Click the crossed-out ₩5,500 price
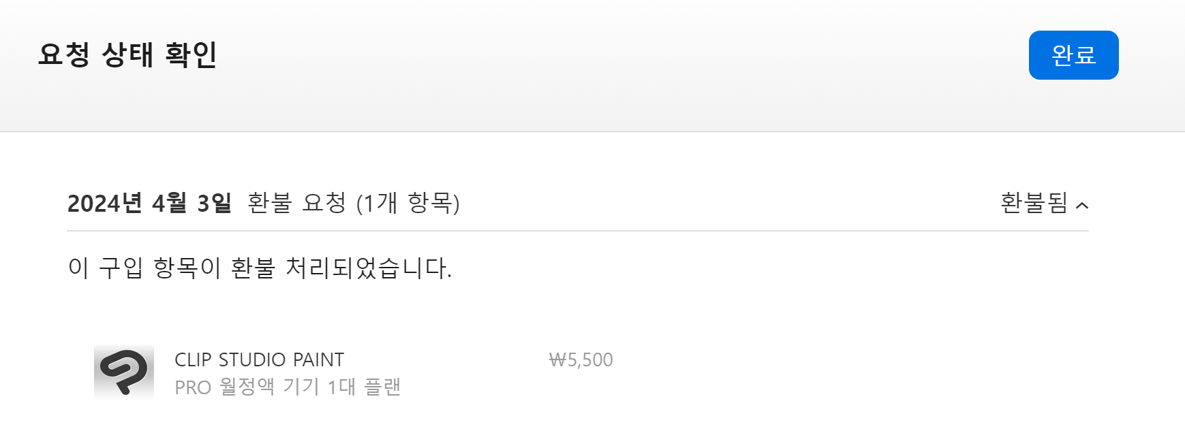This screenshot has width=1185, height=433. click(581, 359)
